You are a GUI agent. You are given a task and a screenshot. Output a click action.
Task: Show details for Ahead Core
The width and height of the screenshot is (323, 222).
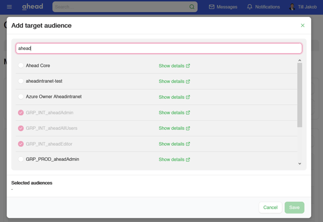click(x=174, y=66)
